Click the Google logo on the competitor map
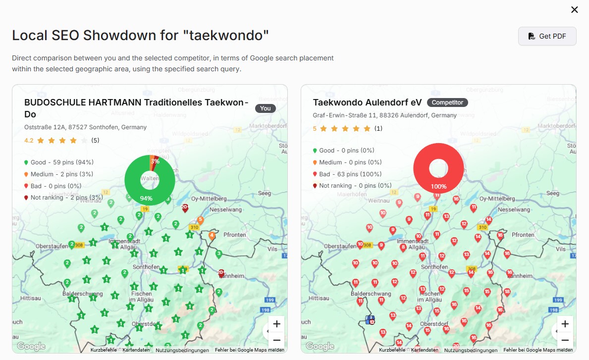Image resolution: width=589 pixels, height=360 pixels. click(320, 346)
